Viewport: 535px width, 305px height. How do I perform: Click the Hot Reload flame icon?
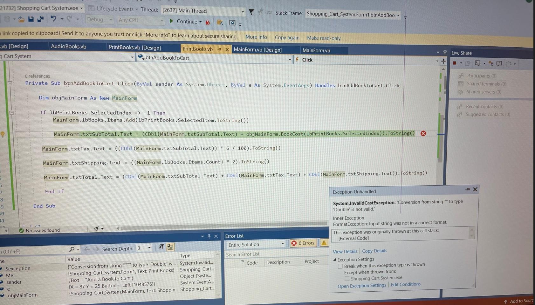click(208, 22)
